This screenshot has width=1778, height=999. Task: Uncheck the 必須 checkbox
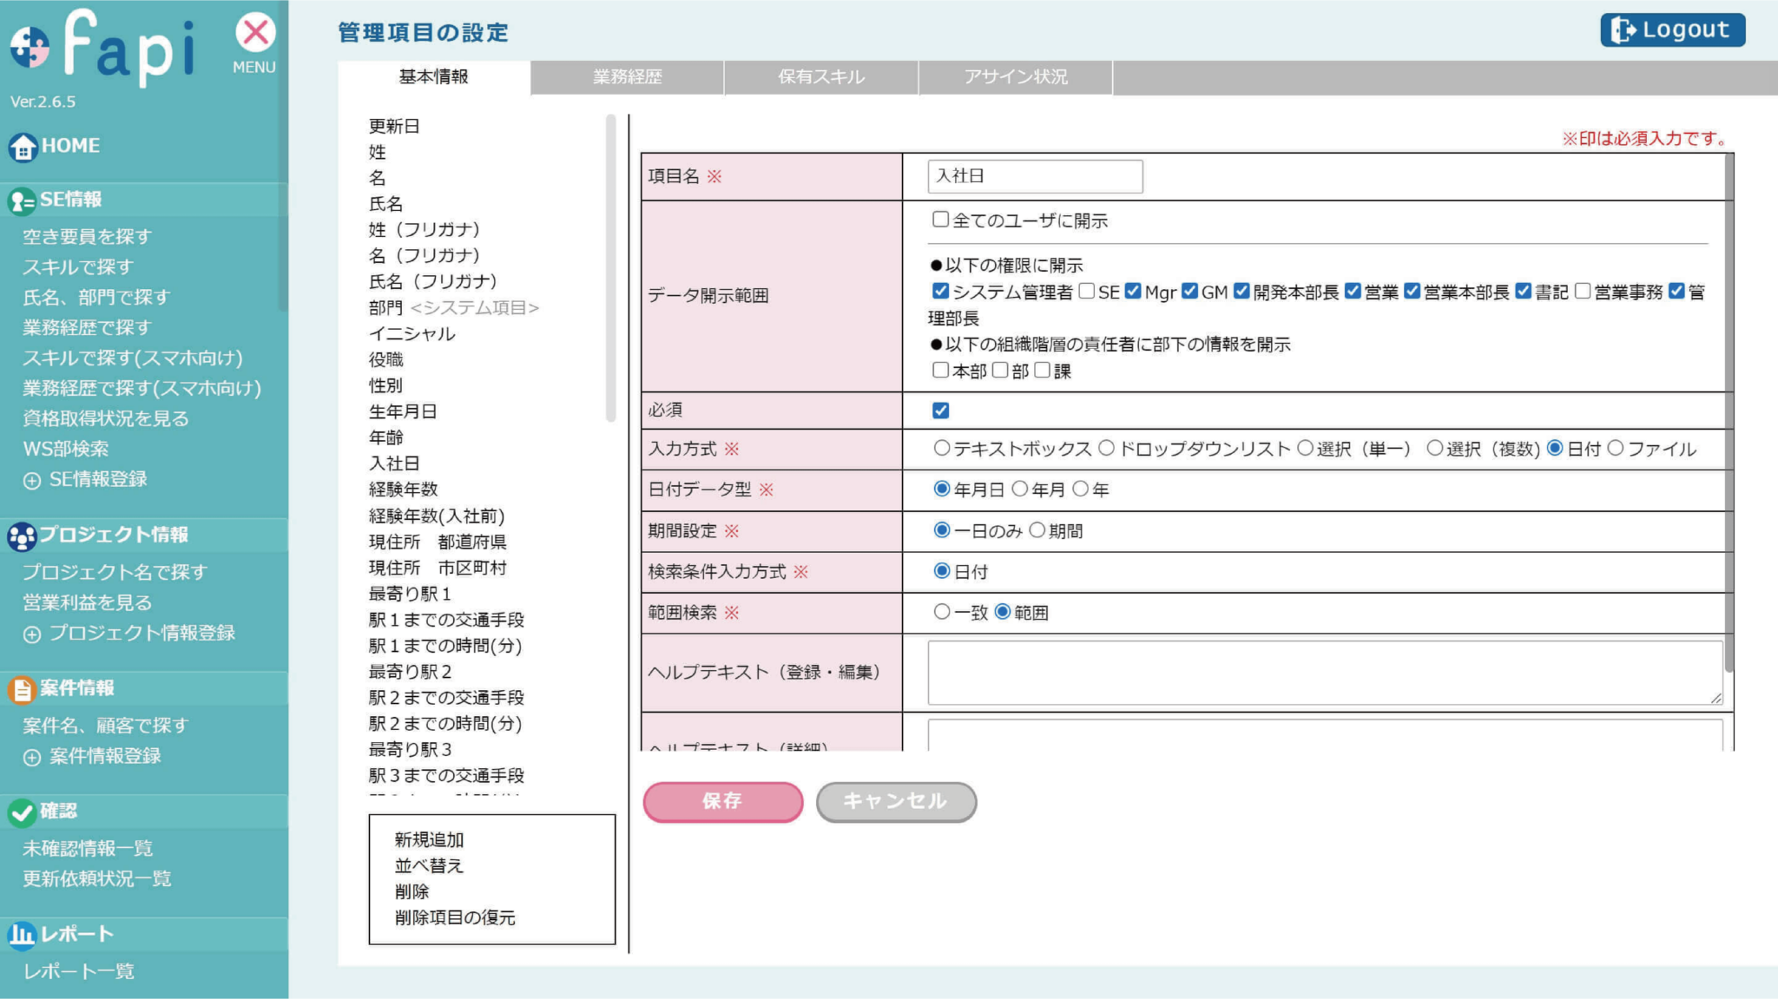tap(940, 411)
